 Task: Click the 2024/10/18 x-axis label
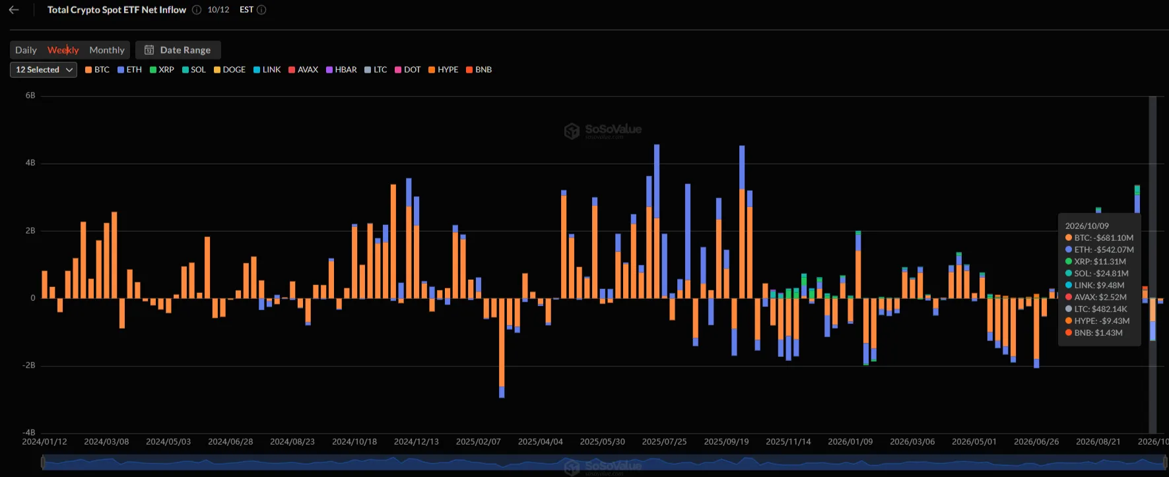(x=354, y=442)
